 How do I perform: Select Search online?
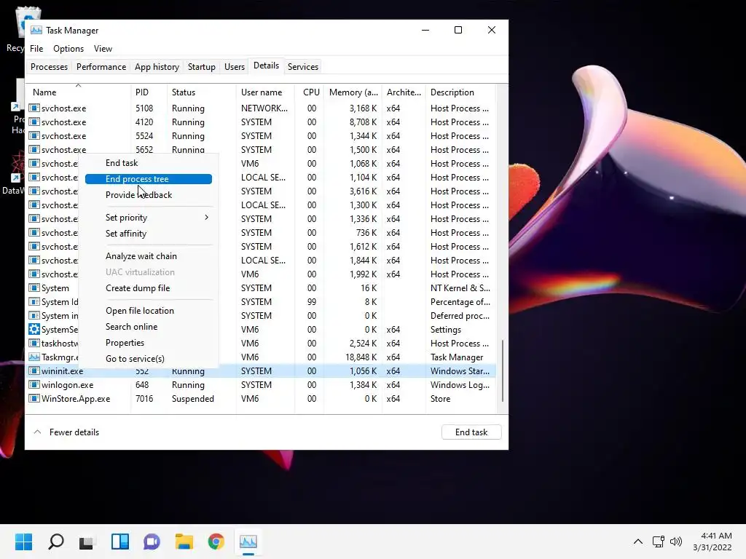coord(131,327)
